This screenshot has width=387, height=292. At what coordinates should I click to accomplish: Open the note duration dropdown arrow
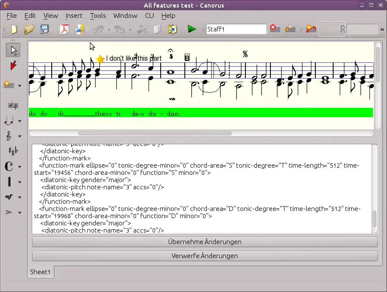[x=20, y=121]
